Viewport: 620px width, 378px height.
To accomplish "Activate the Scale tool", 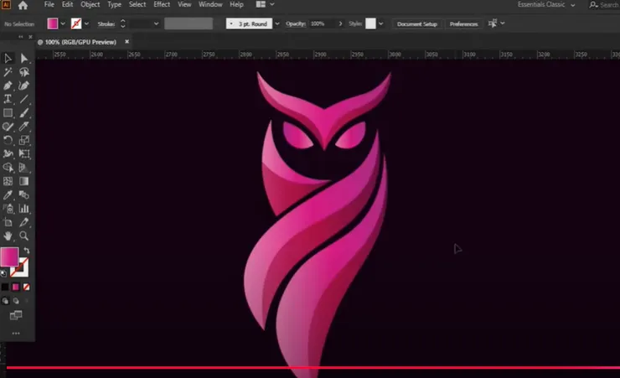I will coord(24,140).
